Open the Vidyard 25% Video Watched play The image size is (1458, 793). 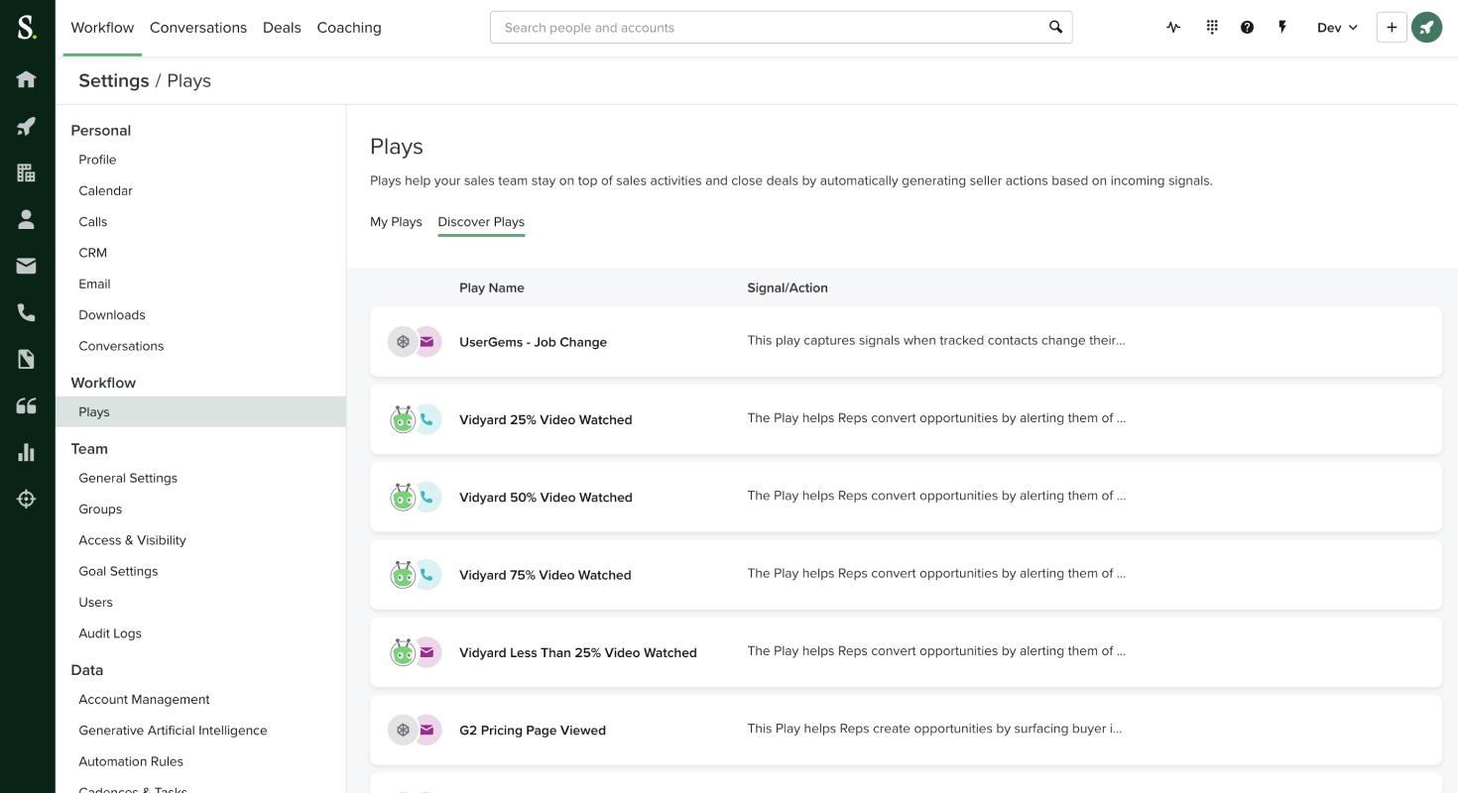[546, 419]
